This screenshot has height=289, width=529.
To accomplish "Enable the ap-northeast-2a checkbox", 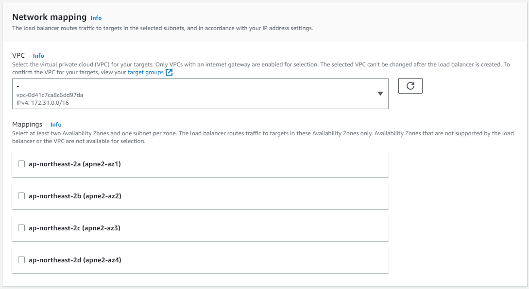I will 21,164.
